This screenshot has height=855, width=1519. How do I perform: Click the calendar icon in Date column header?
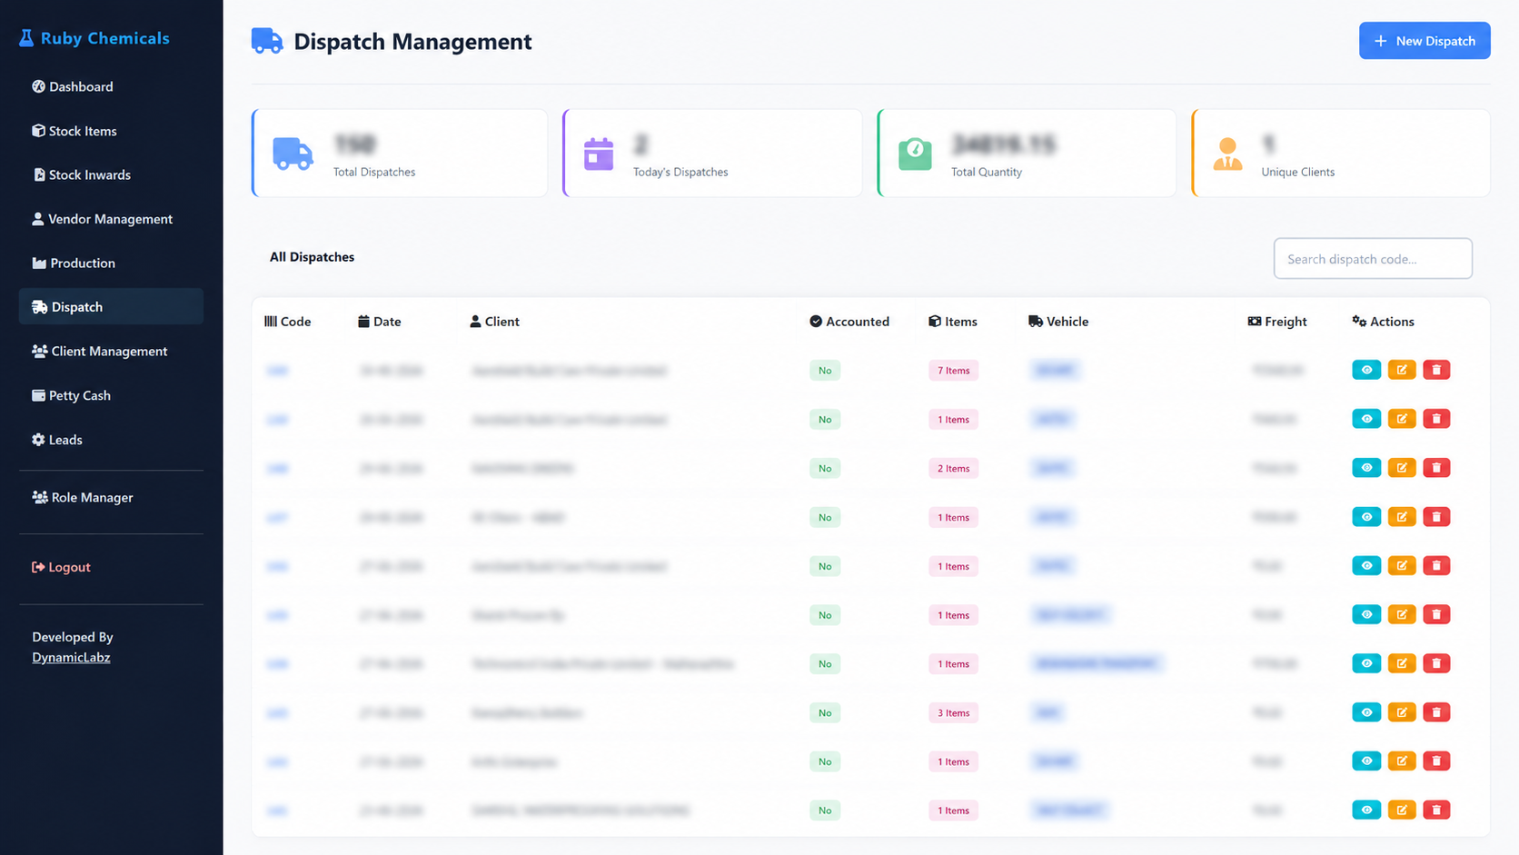pyautogui.click(x=363, y=322)
